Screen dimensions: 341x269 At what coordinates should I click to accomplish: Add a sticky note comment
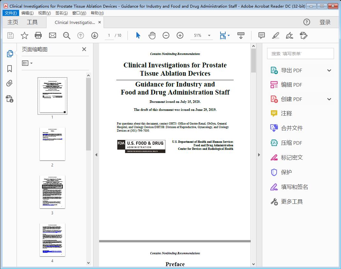pos(261,35)
